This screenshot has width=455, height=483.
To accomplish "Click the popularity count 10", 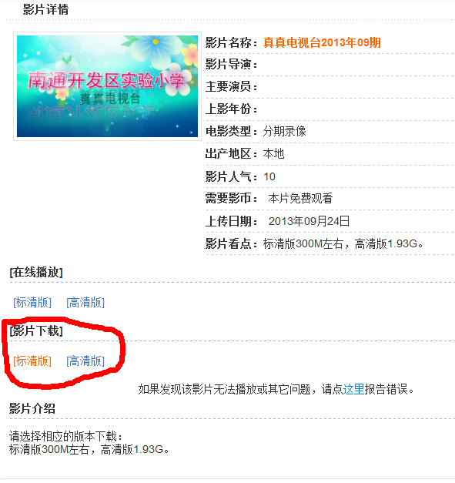I will pyautogui.click(x=269, y=176).
